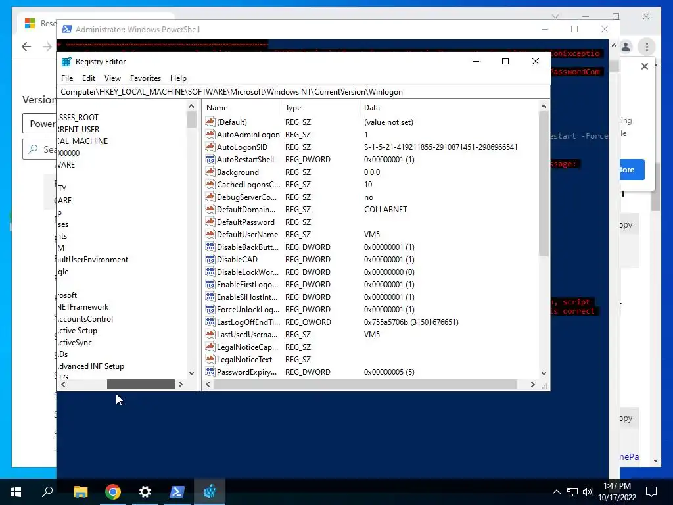Click the LegalNoticeCap... value icon
673x505 pixels.
pos(210,347)
